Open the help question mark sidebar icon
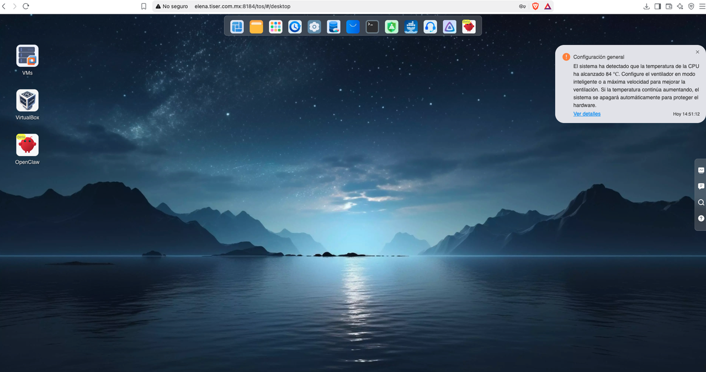The width and height of the screenshot is (706, 372). 701,218
